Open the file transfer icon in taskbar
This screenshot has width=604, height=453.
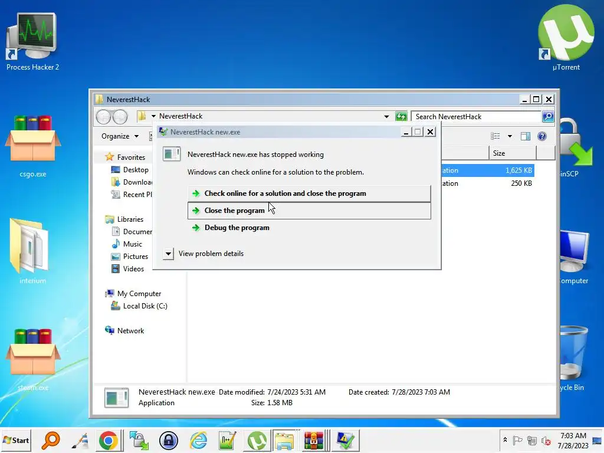pos(139,440)
